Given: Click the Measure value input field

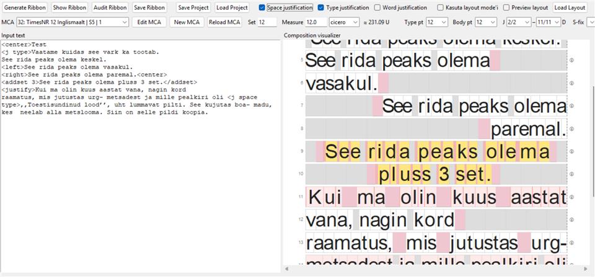Looking at the screenshot, I should click(316, 22).
